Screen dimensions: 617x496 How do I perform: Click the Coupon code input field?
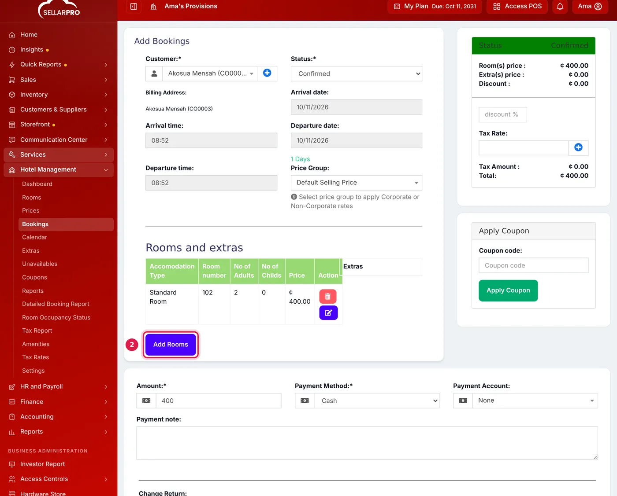coord(533,265)
